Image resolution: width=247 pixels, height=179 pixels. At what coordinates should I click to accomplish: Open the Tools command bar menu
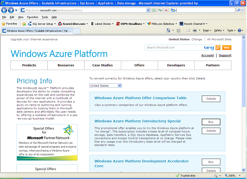coord(231,31)
